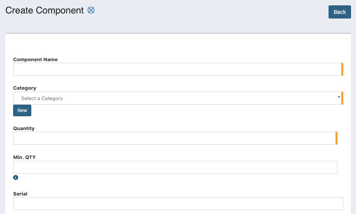Click the Serial field label
Viewport: 356px width, 214px height.
[x=20, y=194]
